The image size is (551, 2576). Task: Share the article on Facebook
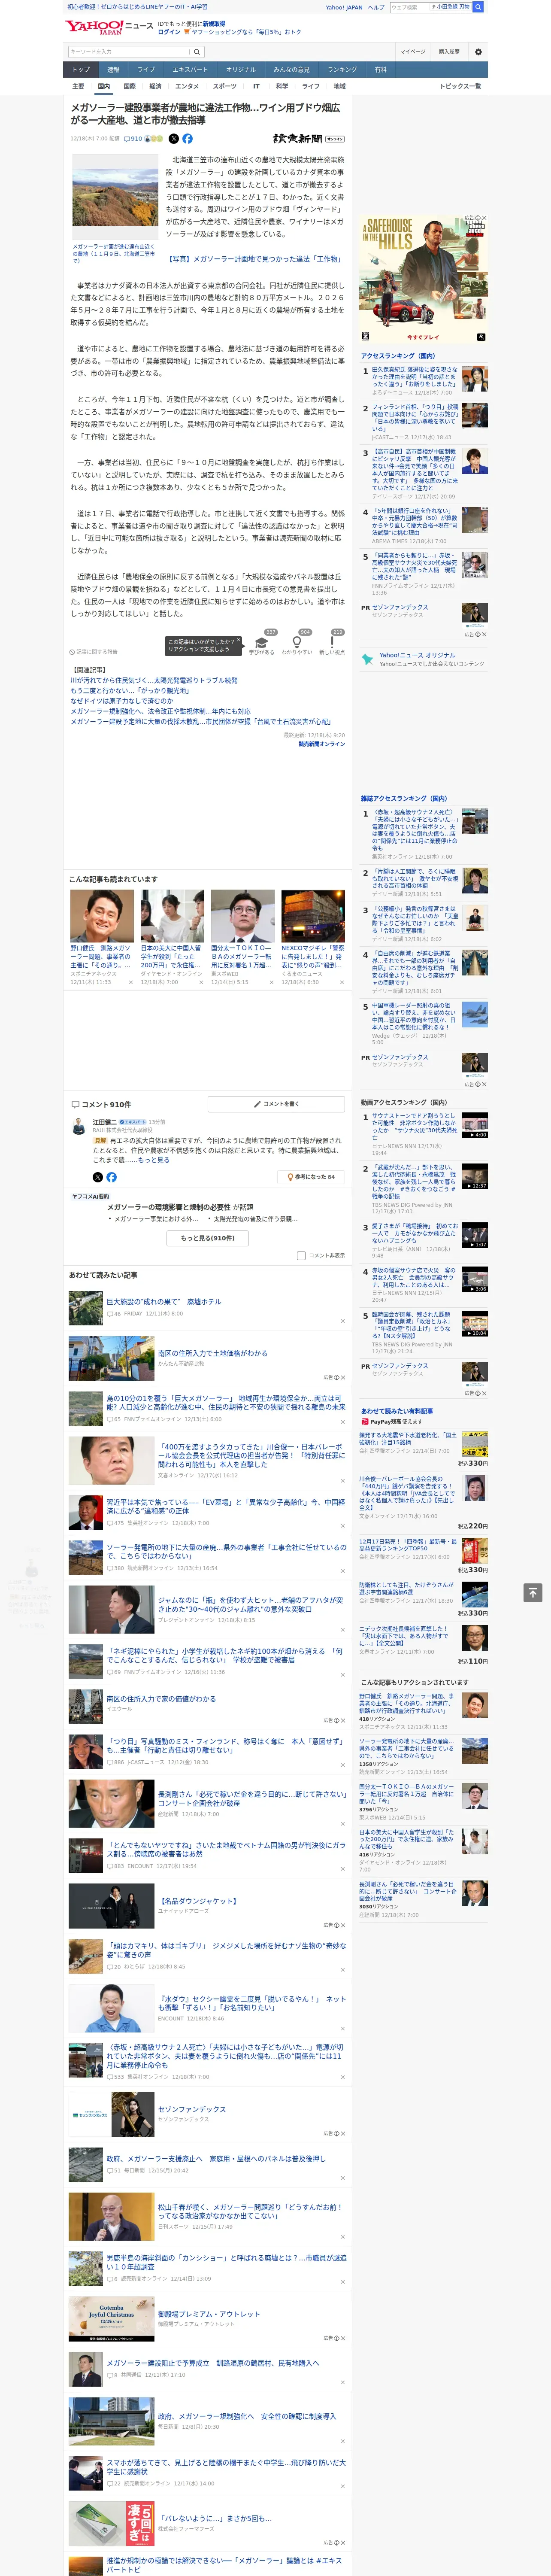coord(187,139)
